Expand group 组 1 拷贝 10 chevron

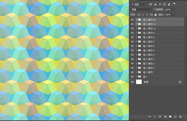(x=136, y=29)
